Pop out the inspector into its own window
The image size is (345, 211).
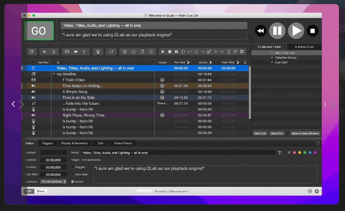pyautogui.click(x=318, y=143)
